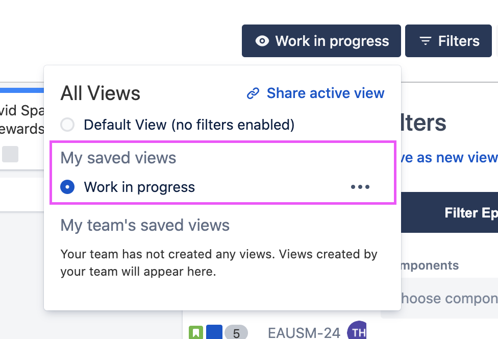
Task: Click the TH user avatar
Action: click(357, 332)
